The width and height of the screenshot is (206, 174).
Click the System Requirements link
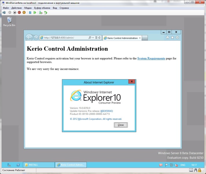(x=151, y=58)
